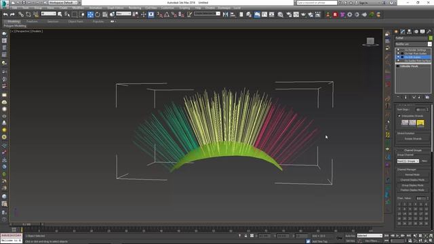
Task: Open the Modifiers menu
Action: [78, 8]
